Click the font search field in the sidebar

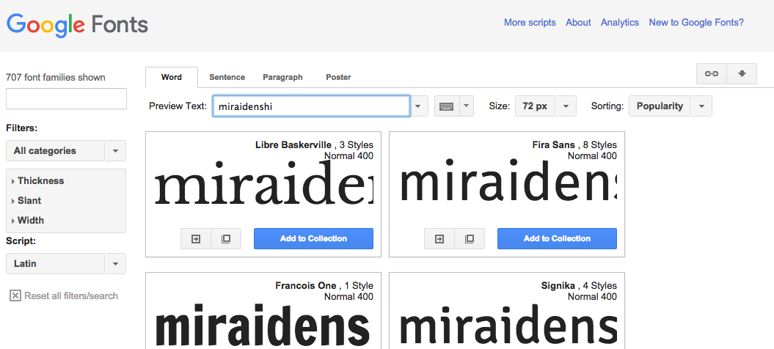66,99
